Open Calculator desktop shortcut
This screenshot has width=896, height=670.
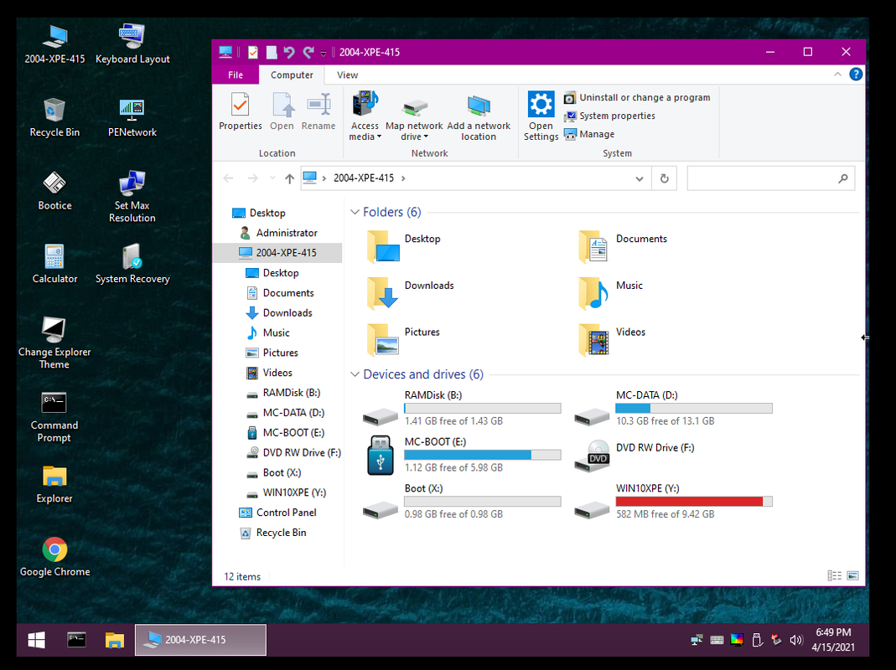(54, 265)
